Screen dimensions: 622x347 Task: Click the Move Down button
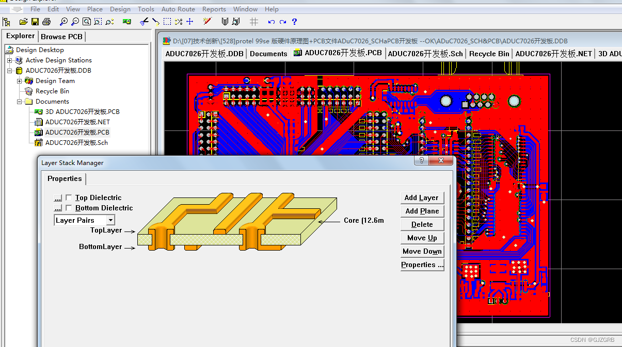(422, 251)
